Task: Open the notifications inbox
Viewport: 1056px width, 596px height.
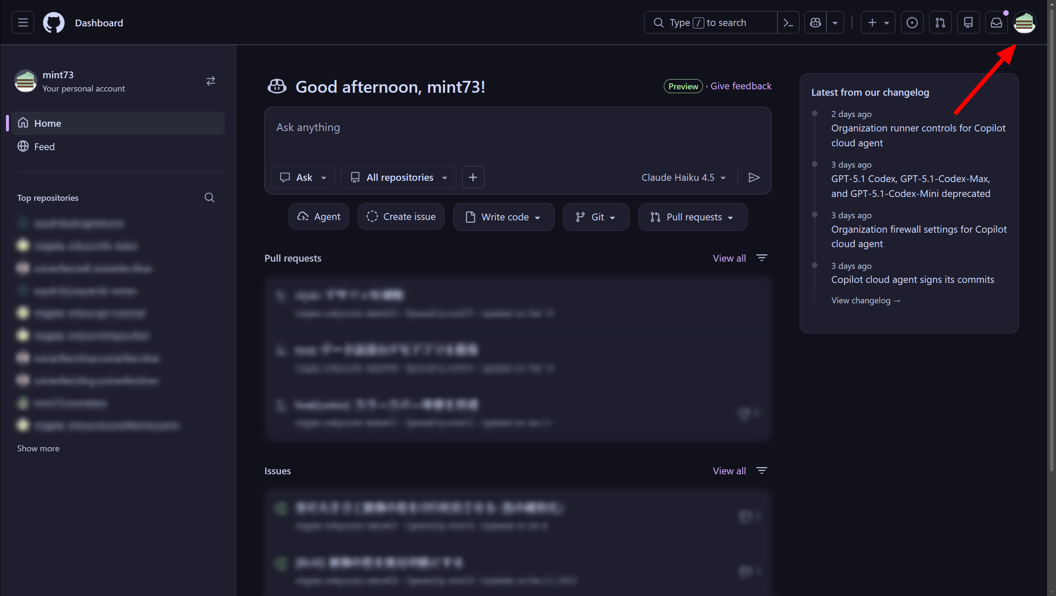Action: pyautogui.click(x=996, y=23)
